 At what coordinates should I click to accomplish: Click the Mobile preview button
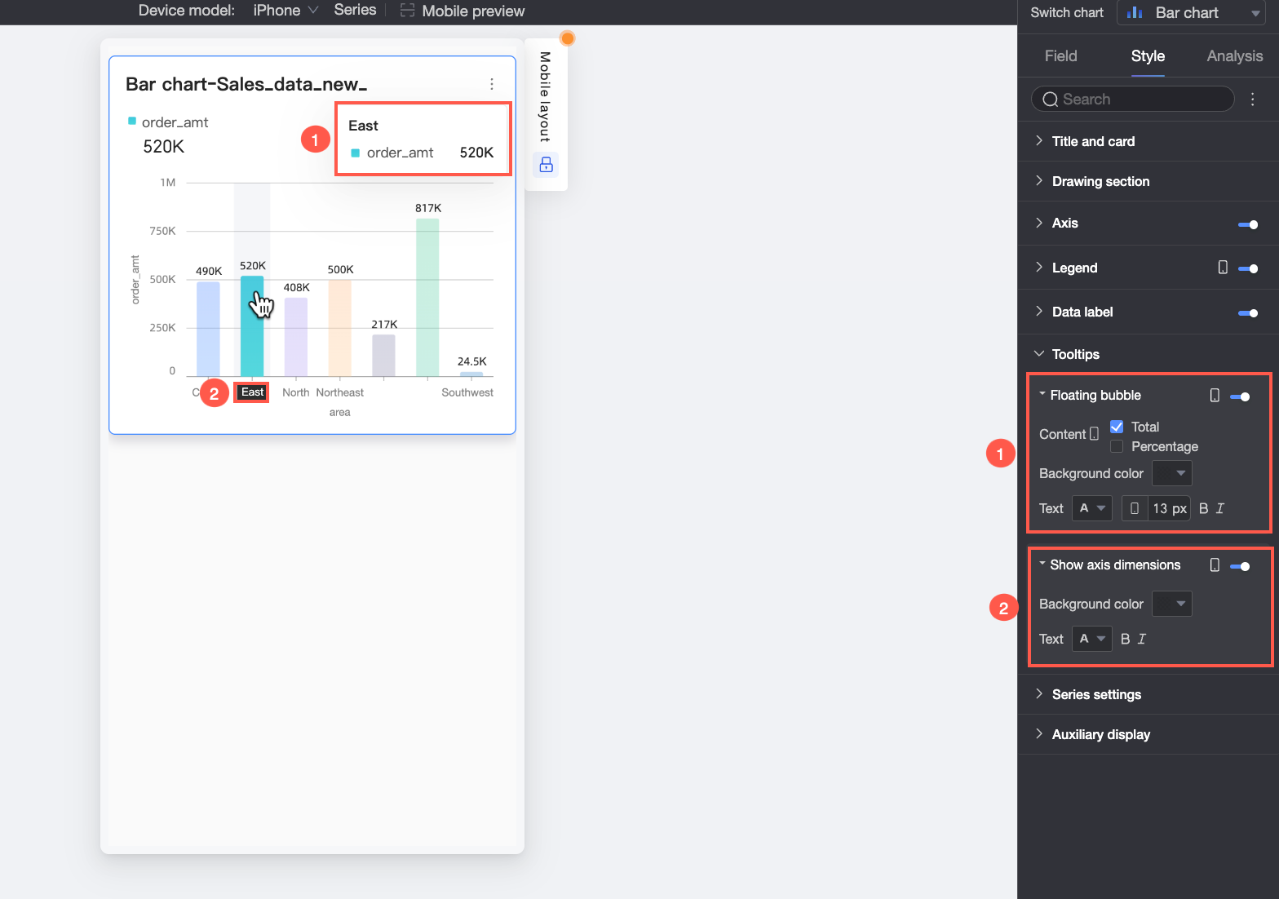462,11
